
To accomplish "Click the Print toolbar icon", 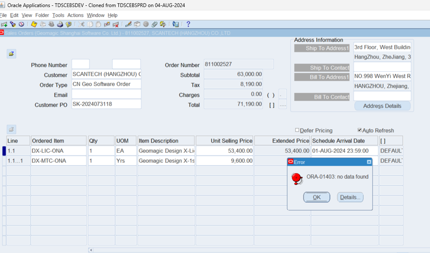I will (60, 24).
